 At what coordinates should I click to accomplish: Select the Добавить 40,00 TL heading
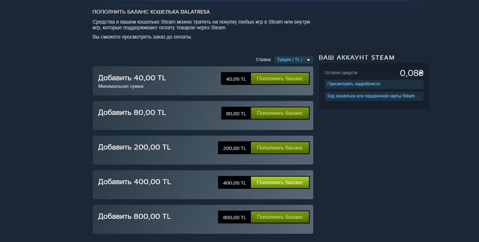132,78
